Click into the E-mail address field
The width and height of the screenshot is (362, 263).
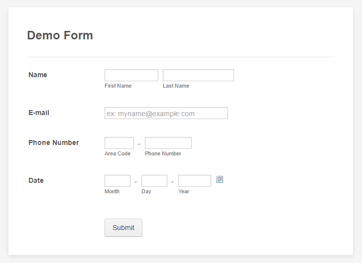pos(166,113)
